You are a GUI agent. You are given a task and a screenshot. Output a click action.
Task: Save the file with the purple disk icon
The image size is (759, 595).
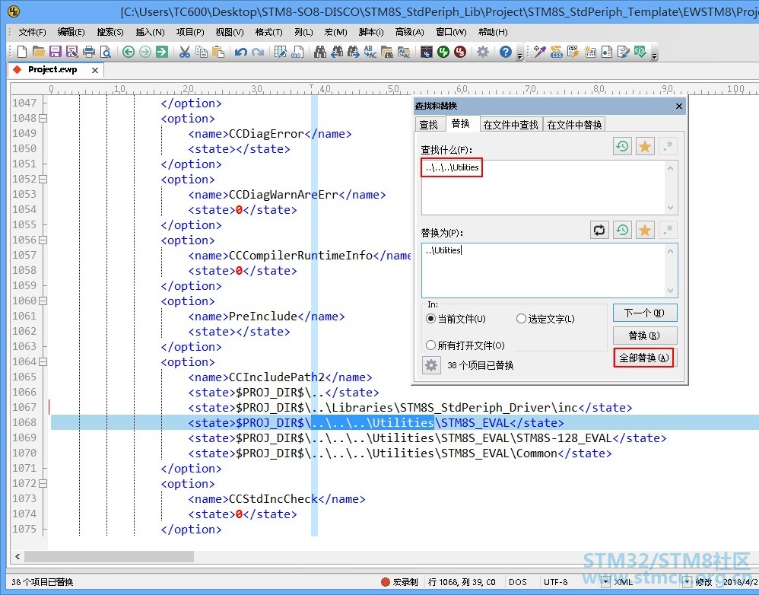[x=56, y=52]
